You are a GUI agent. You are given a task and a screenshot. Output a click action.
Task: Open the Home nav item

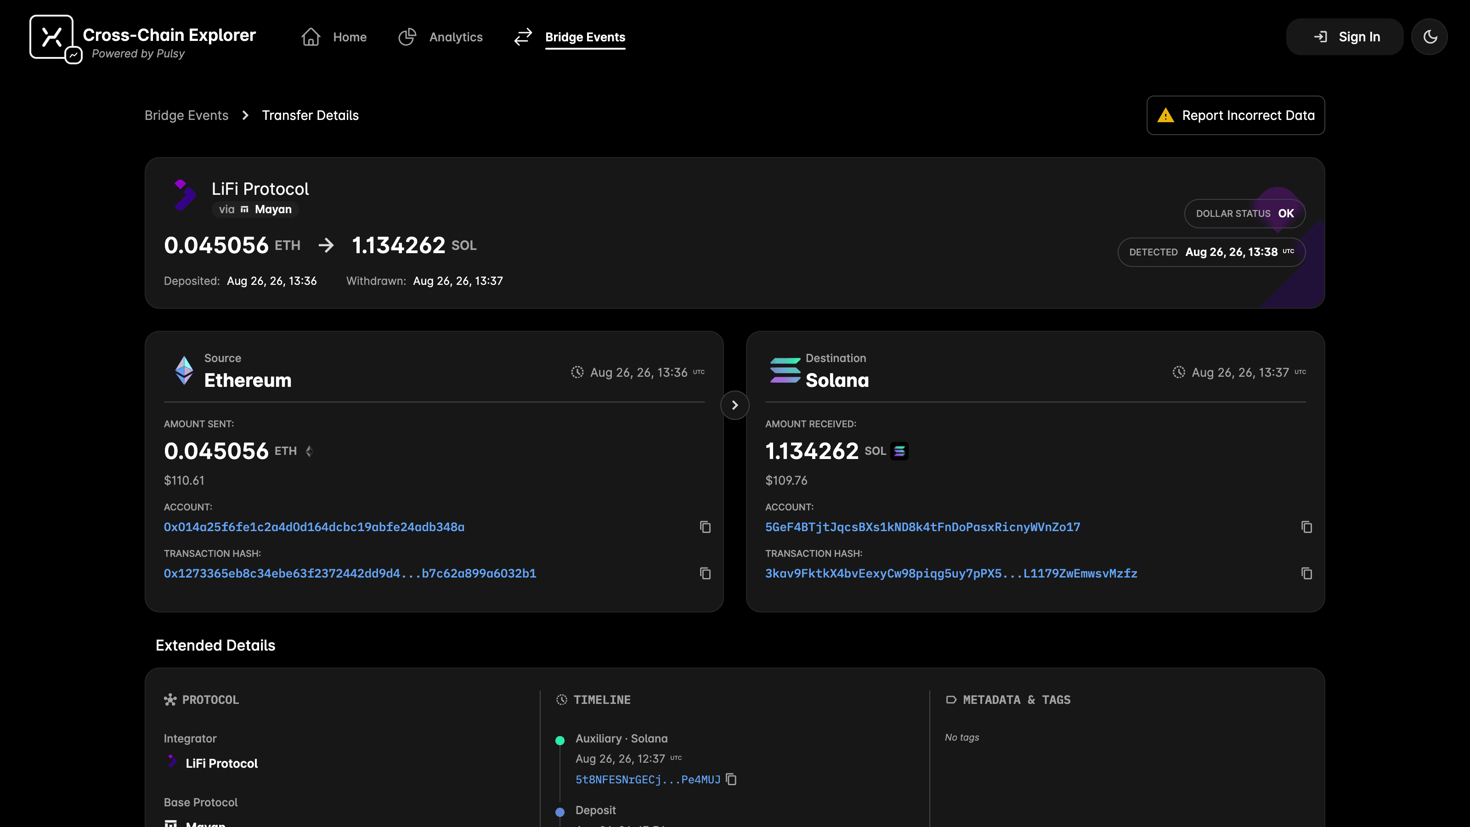[x=334, y=37]
